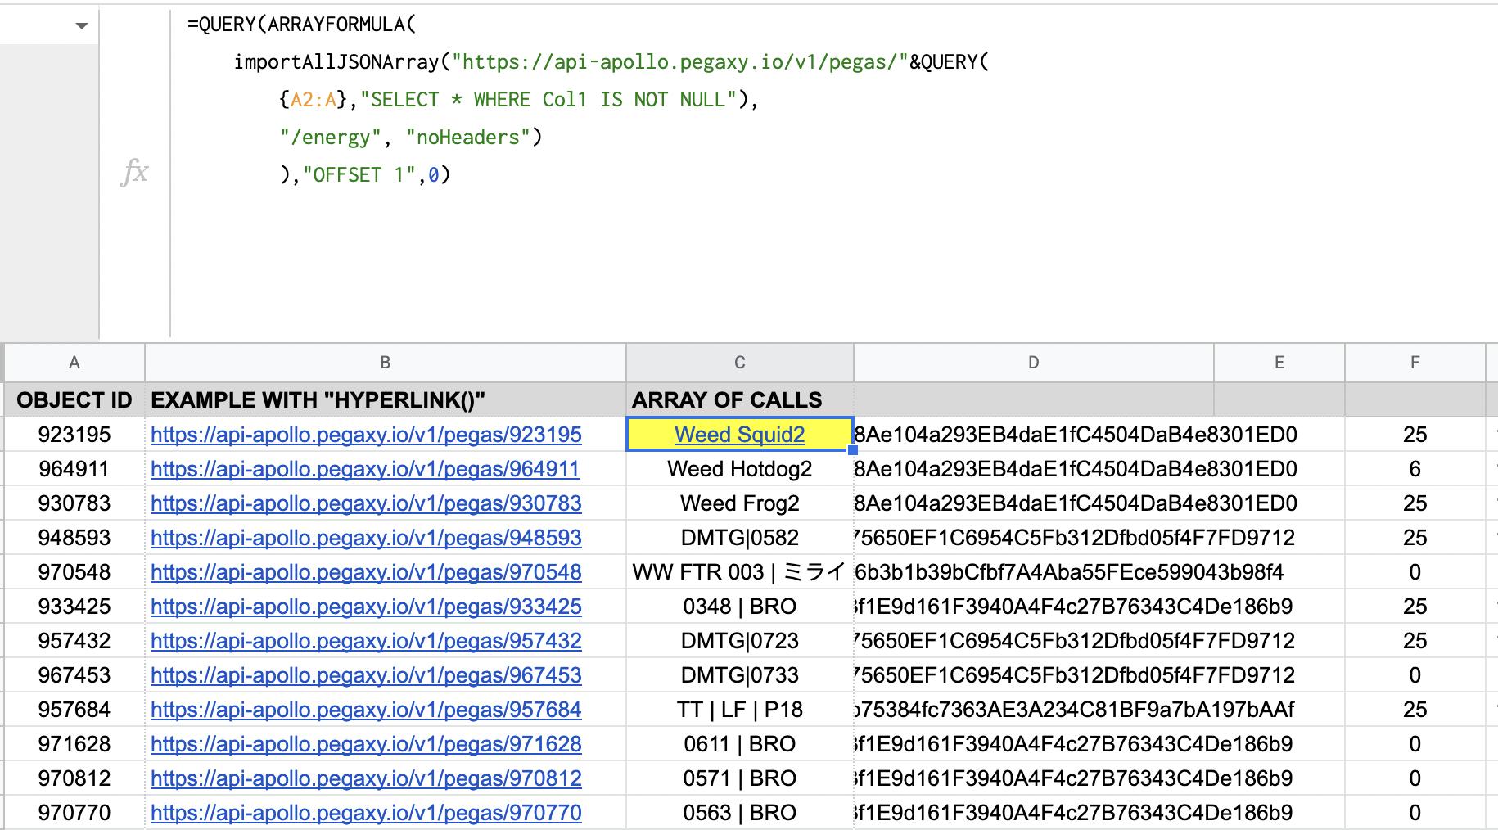Open the name box dropdown arrow
This screenshot has height=830, width=1498.
click(81, 26)
